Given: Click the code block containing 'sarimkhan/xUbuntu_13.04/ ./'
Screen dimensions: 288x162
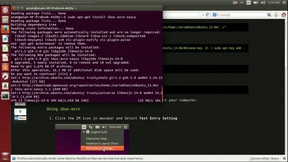Looking at the screenshot, I should pyautogui.click(x=206, y=27).
